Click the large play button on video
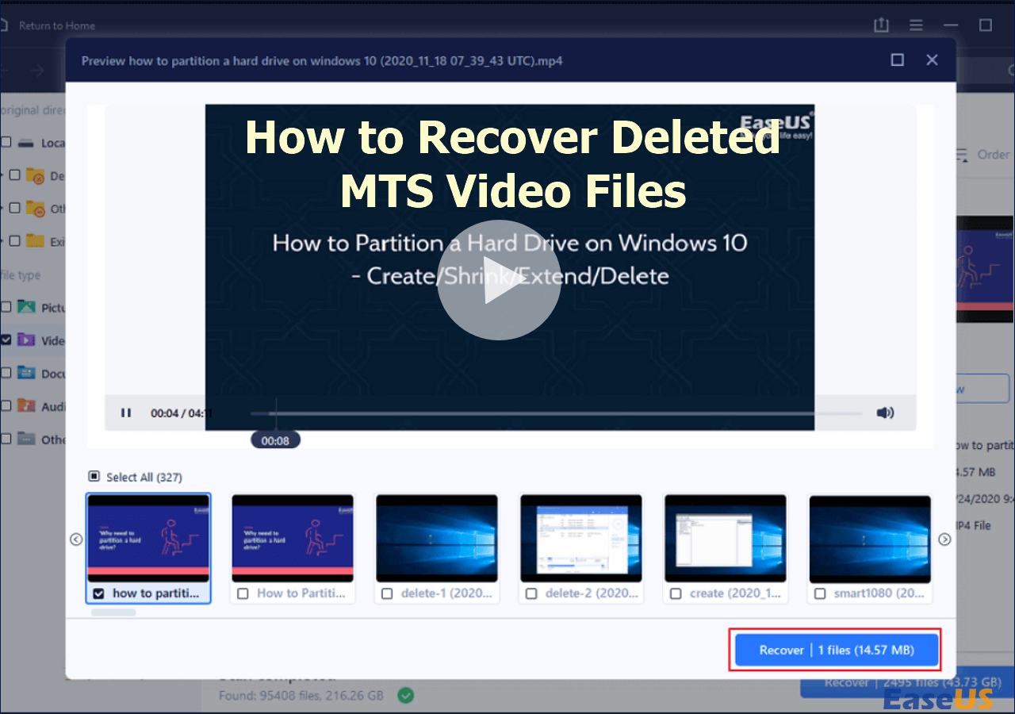 pos(499,280)
